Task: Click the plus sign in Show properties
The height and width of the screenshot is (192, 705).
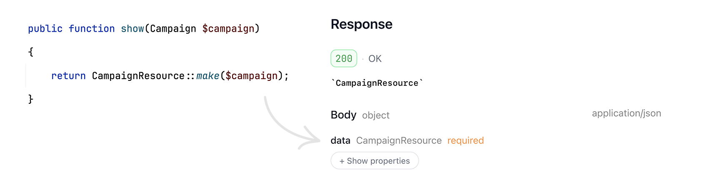Action: click(342, 161)
